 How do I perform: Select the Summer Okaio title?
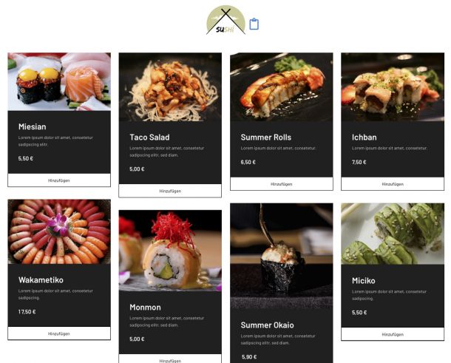click(267, 325)
